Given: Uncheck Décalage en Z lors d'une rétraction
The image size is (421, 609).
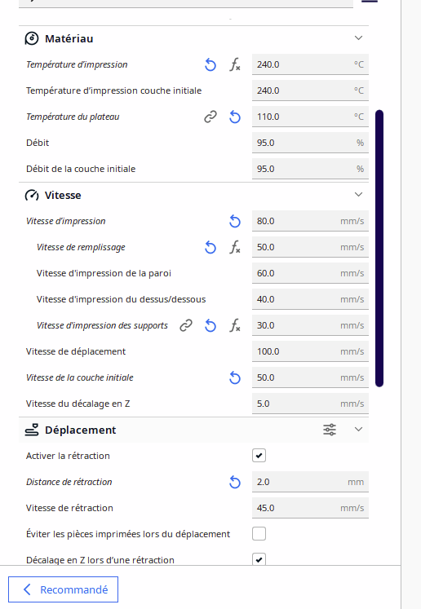Looking at the screenshot, I should tap(259, 559).
